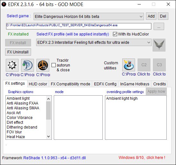This screenshot has width=176, height=165.
Task: Click the Add game button
Action: [151, 16]
